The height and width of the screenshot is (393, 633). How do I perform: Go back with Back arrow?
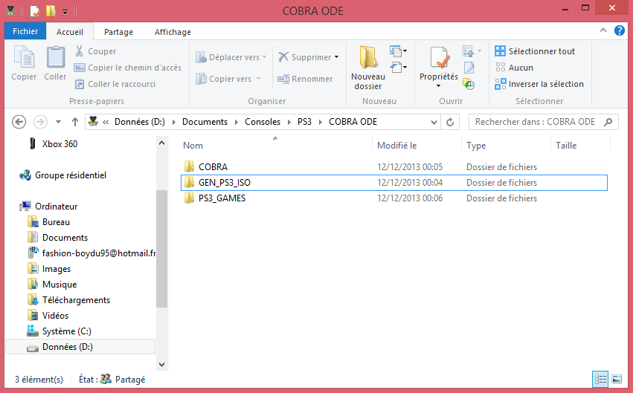[x=19, y=122]
